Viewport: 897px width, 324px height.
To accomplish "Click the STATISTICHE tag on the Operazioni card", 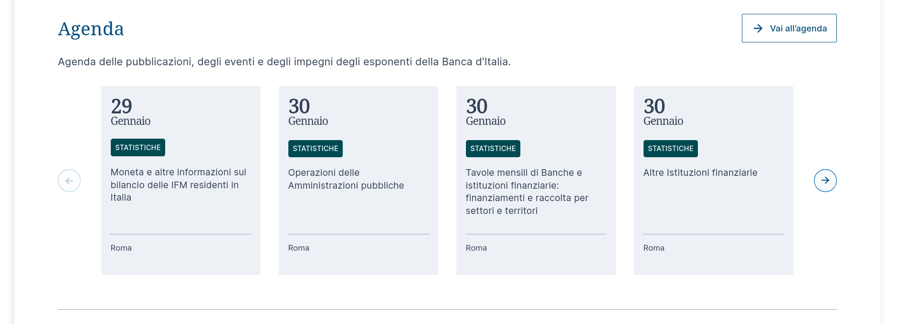I will click(x=316, y=149).
